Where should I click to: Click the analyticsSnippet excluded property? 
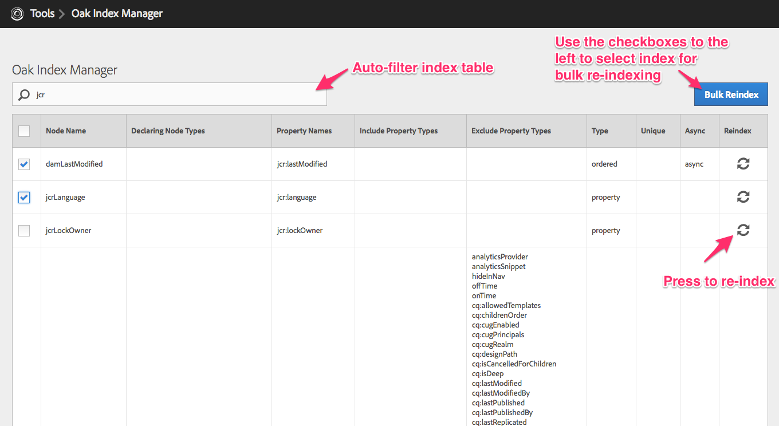pos(499,266)
